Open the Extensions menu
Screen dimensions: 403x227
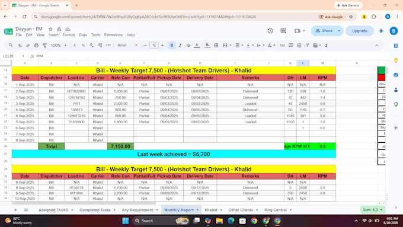[x=113, y=35]
